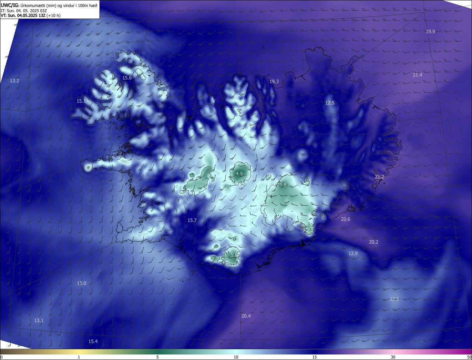Viewport: 472px width, 360px height.
Task: Click the '19.9' value label
Action: [430, 32]
